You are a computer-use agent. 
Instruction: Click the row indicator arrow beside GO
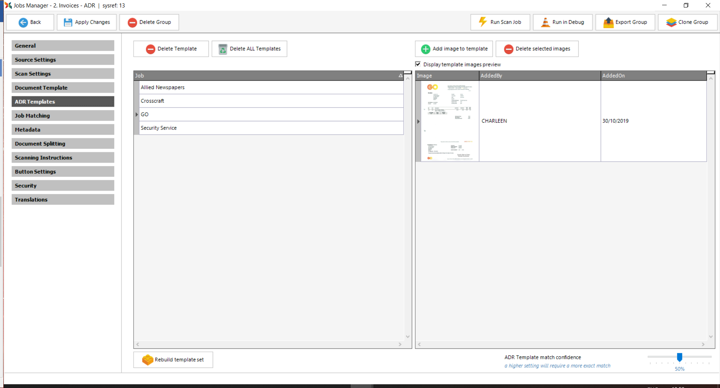(x=137, y=115)
